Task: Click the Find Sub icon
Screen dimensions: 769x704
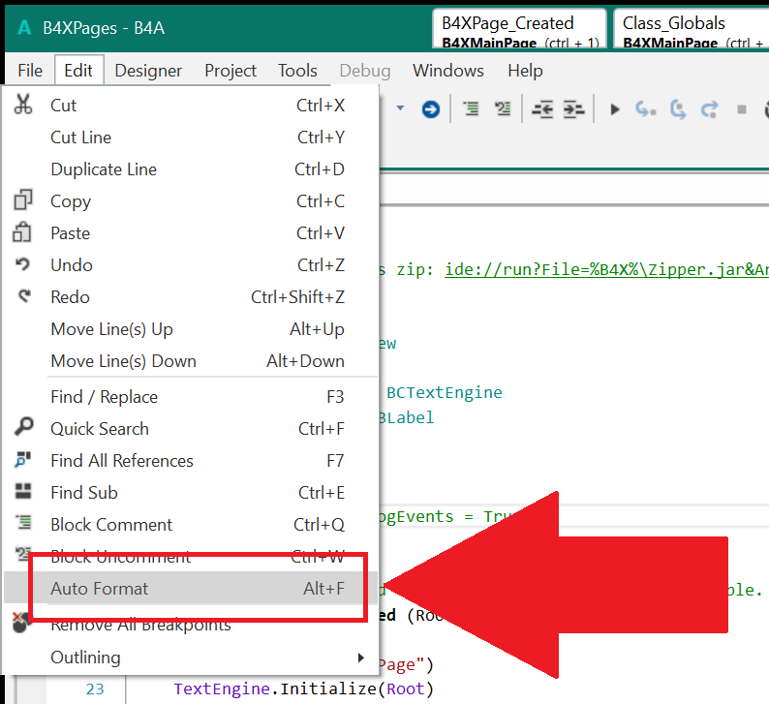Action: 23,491
